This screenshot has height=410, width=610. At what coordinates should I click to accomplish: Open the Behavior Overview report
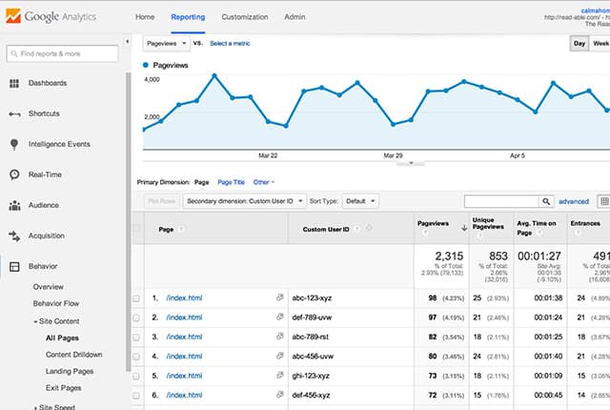click(x=49, y=287)
